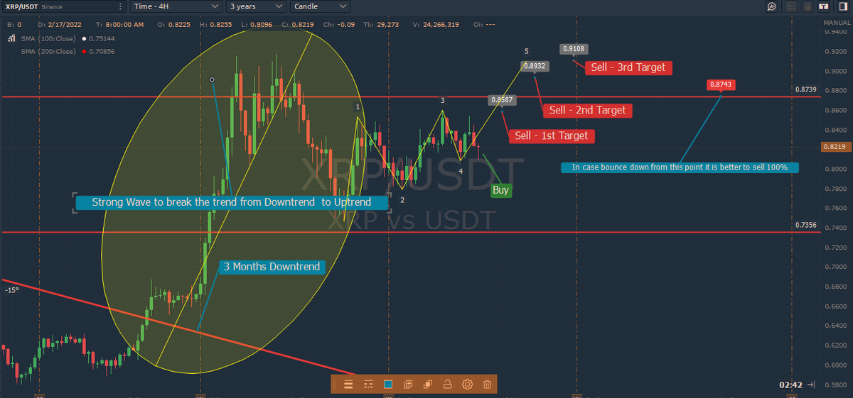Click the Elliott wave label 5
This screenshot has width=853, height=398.
coord(526,51)
